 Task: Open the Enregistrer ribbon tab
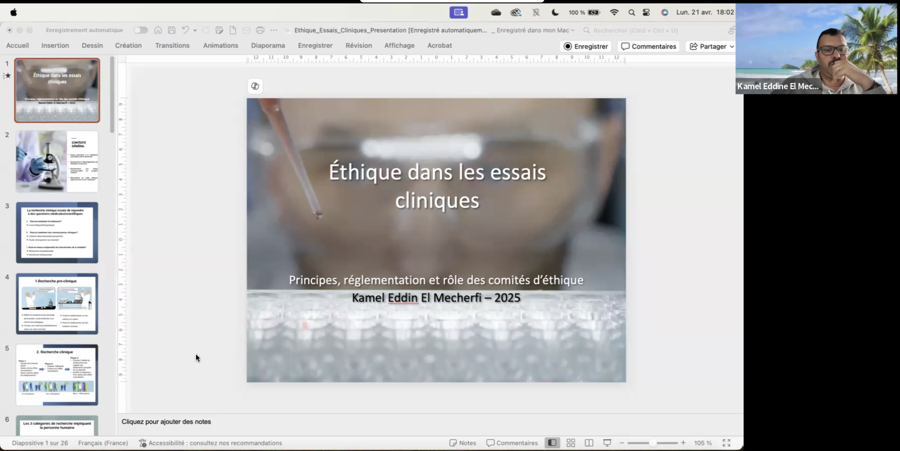coord(315,45)
